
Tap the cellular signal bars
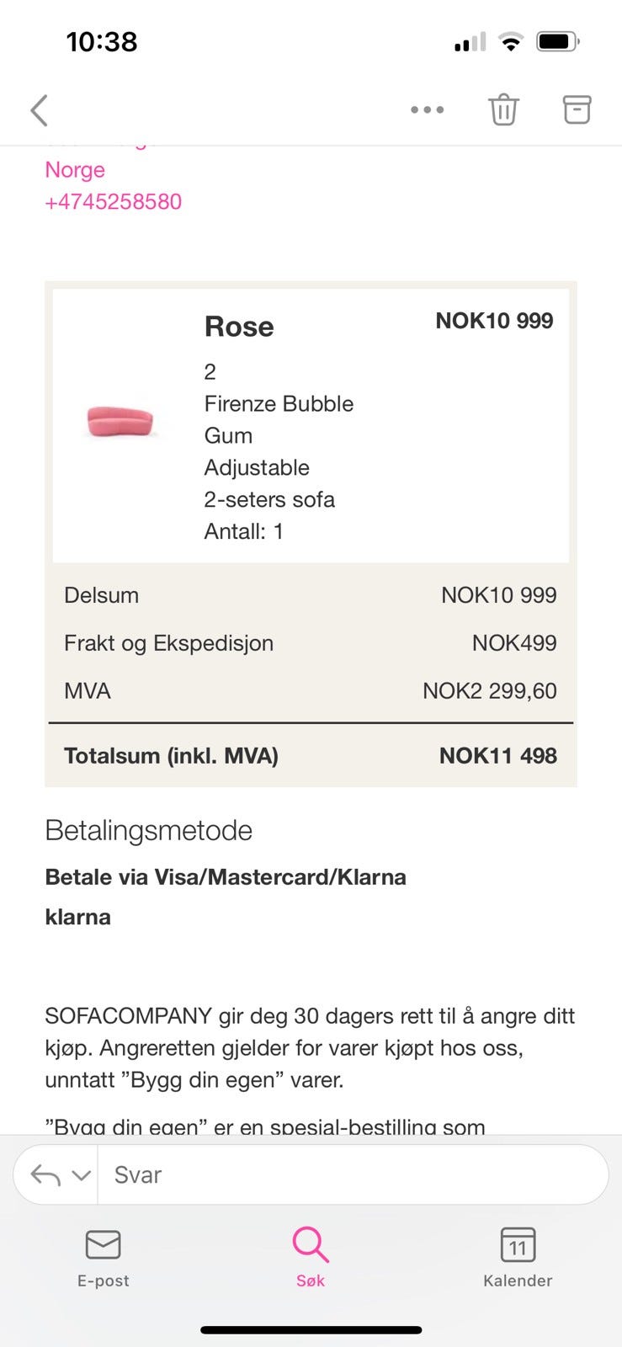tap(470, 42)
